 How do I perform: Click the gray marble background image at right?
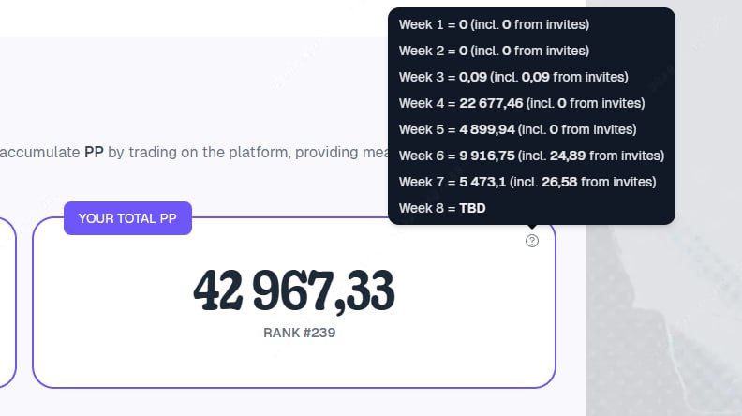(x=664, y=312)
